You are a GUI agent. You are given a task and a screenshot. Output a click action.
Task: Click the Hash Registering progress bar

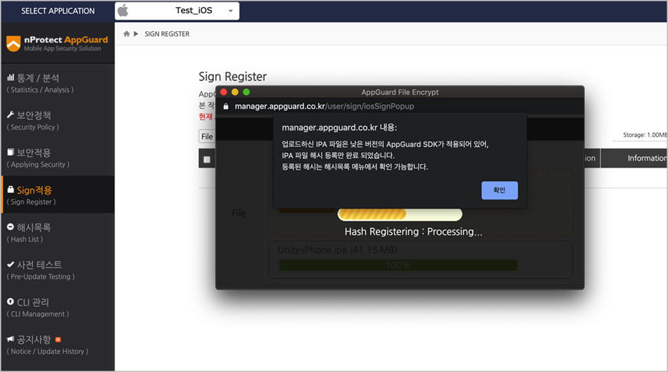click(399, 214)
